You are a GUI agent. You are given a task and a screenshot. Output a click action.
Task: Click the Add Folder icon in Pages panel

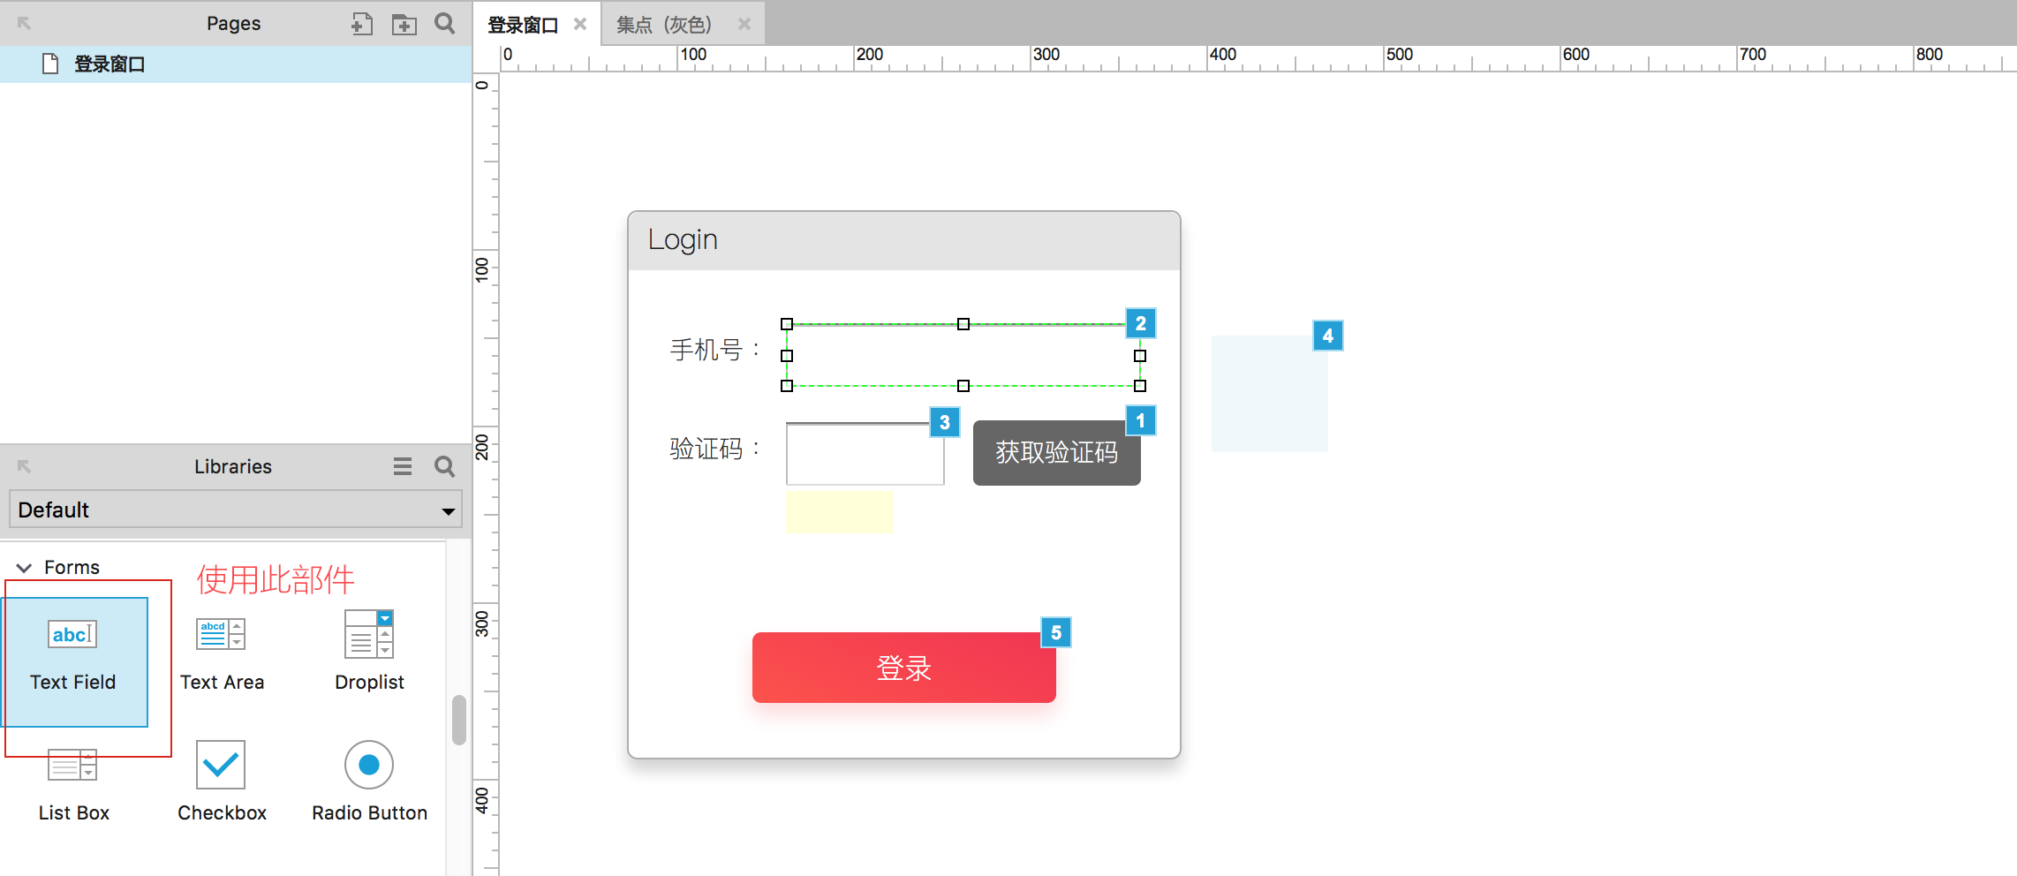pyautogui.click(x=404, y=24)
